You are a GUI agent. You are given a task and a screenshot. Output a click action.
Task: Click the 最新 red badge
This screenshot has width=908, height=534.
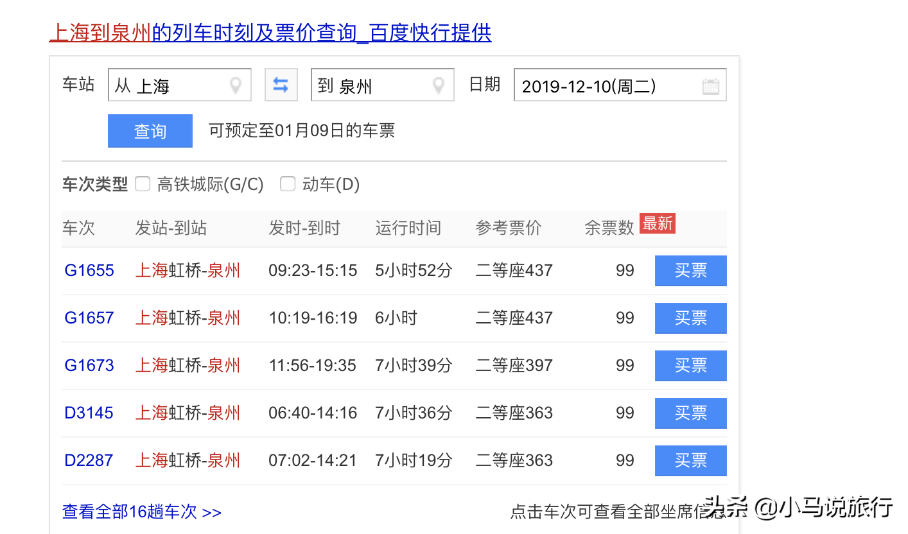[658, 223]
